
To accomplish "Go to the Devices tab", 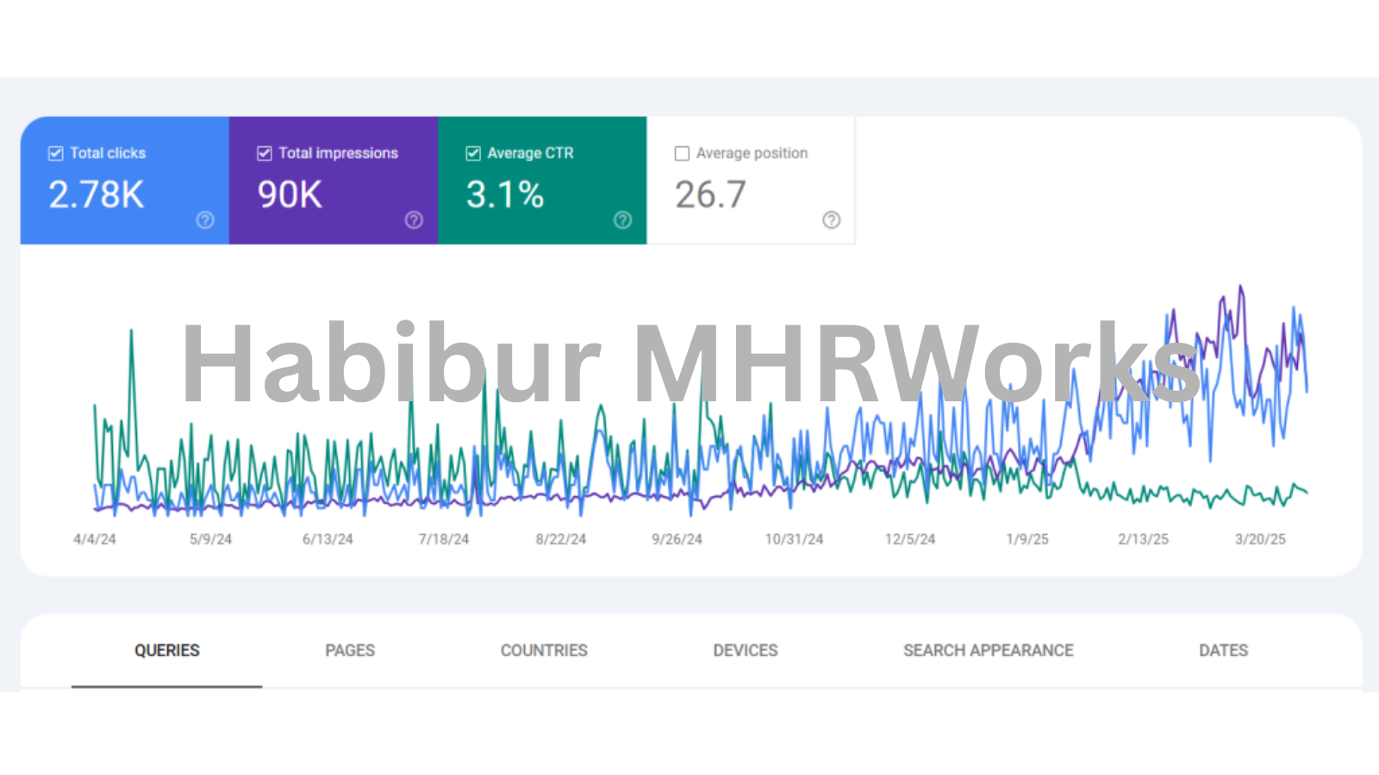I will 746,650.
